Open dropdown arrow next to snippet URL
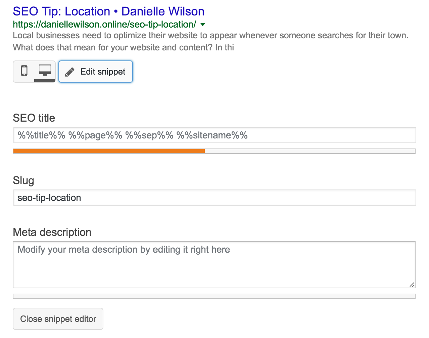This screenshot has height=338, width=429. coord(202,25)
